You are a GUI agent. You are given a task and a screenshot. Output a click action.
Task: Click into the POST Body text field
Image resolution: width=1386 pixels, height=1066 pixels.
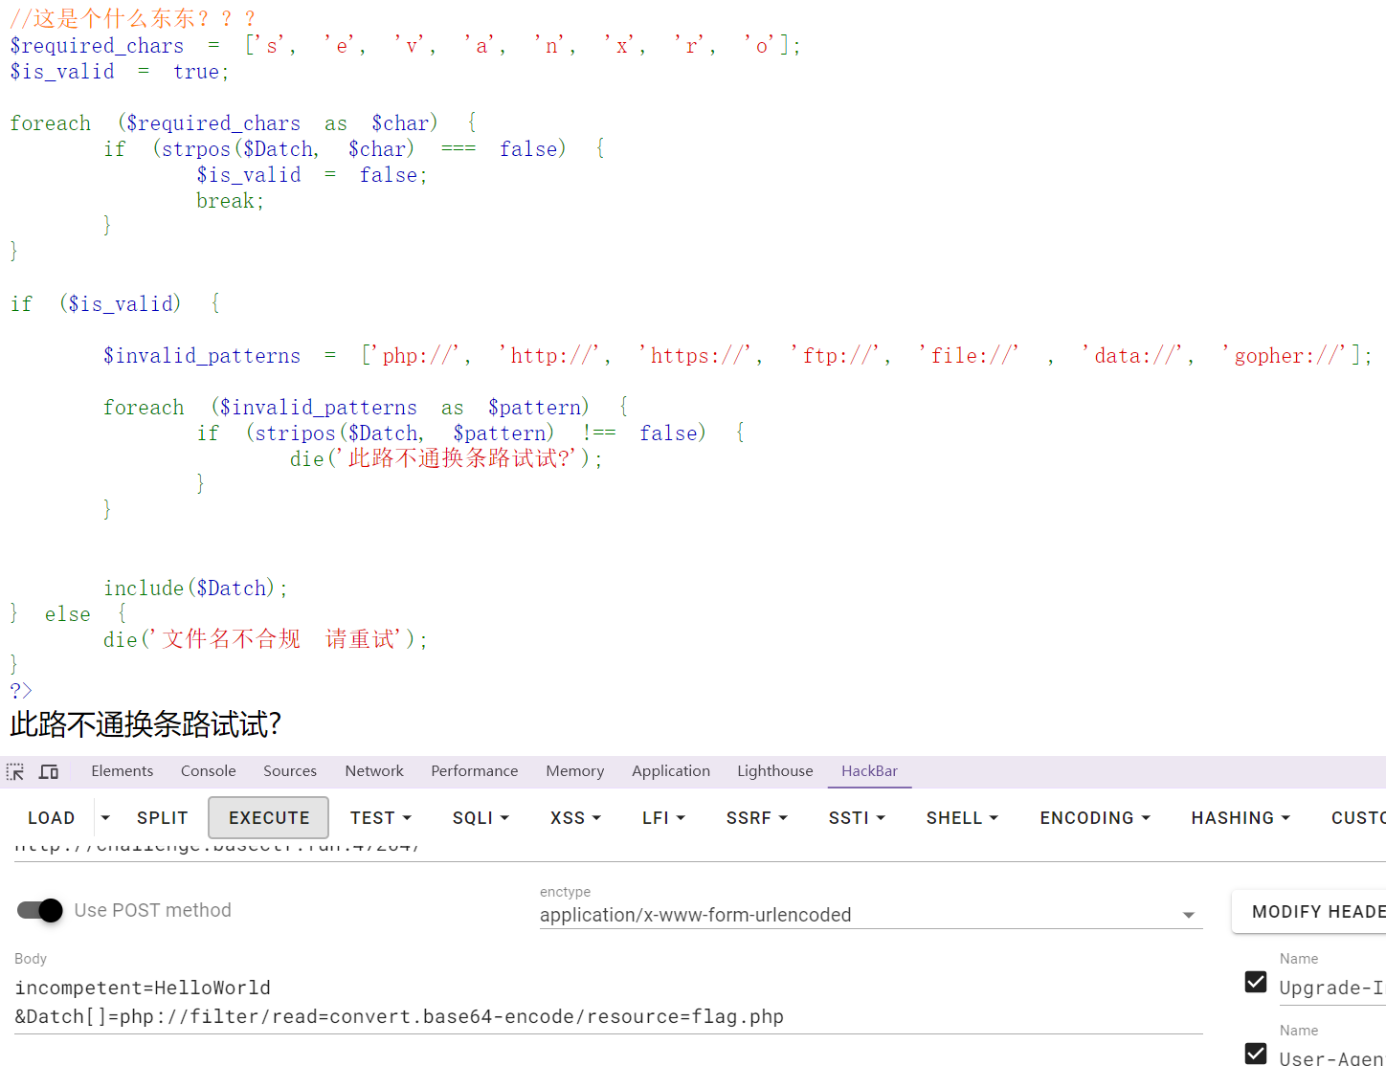(x=609, y=1002)
